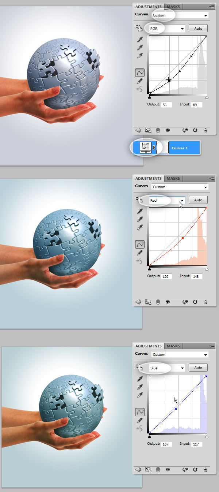The image size is (219, 492).
Task: Click the Output field showing 56
Action: click(167, 105)
